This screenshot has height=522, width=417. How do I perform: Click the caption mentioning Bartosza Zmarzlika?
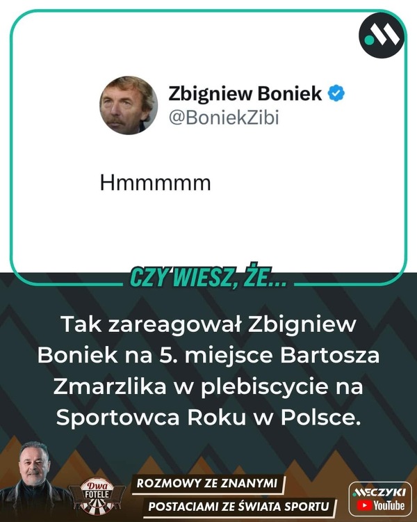pos(208,370)
